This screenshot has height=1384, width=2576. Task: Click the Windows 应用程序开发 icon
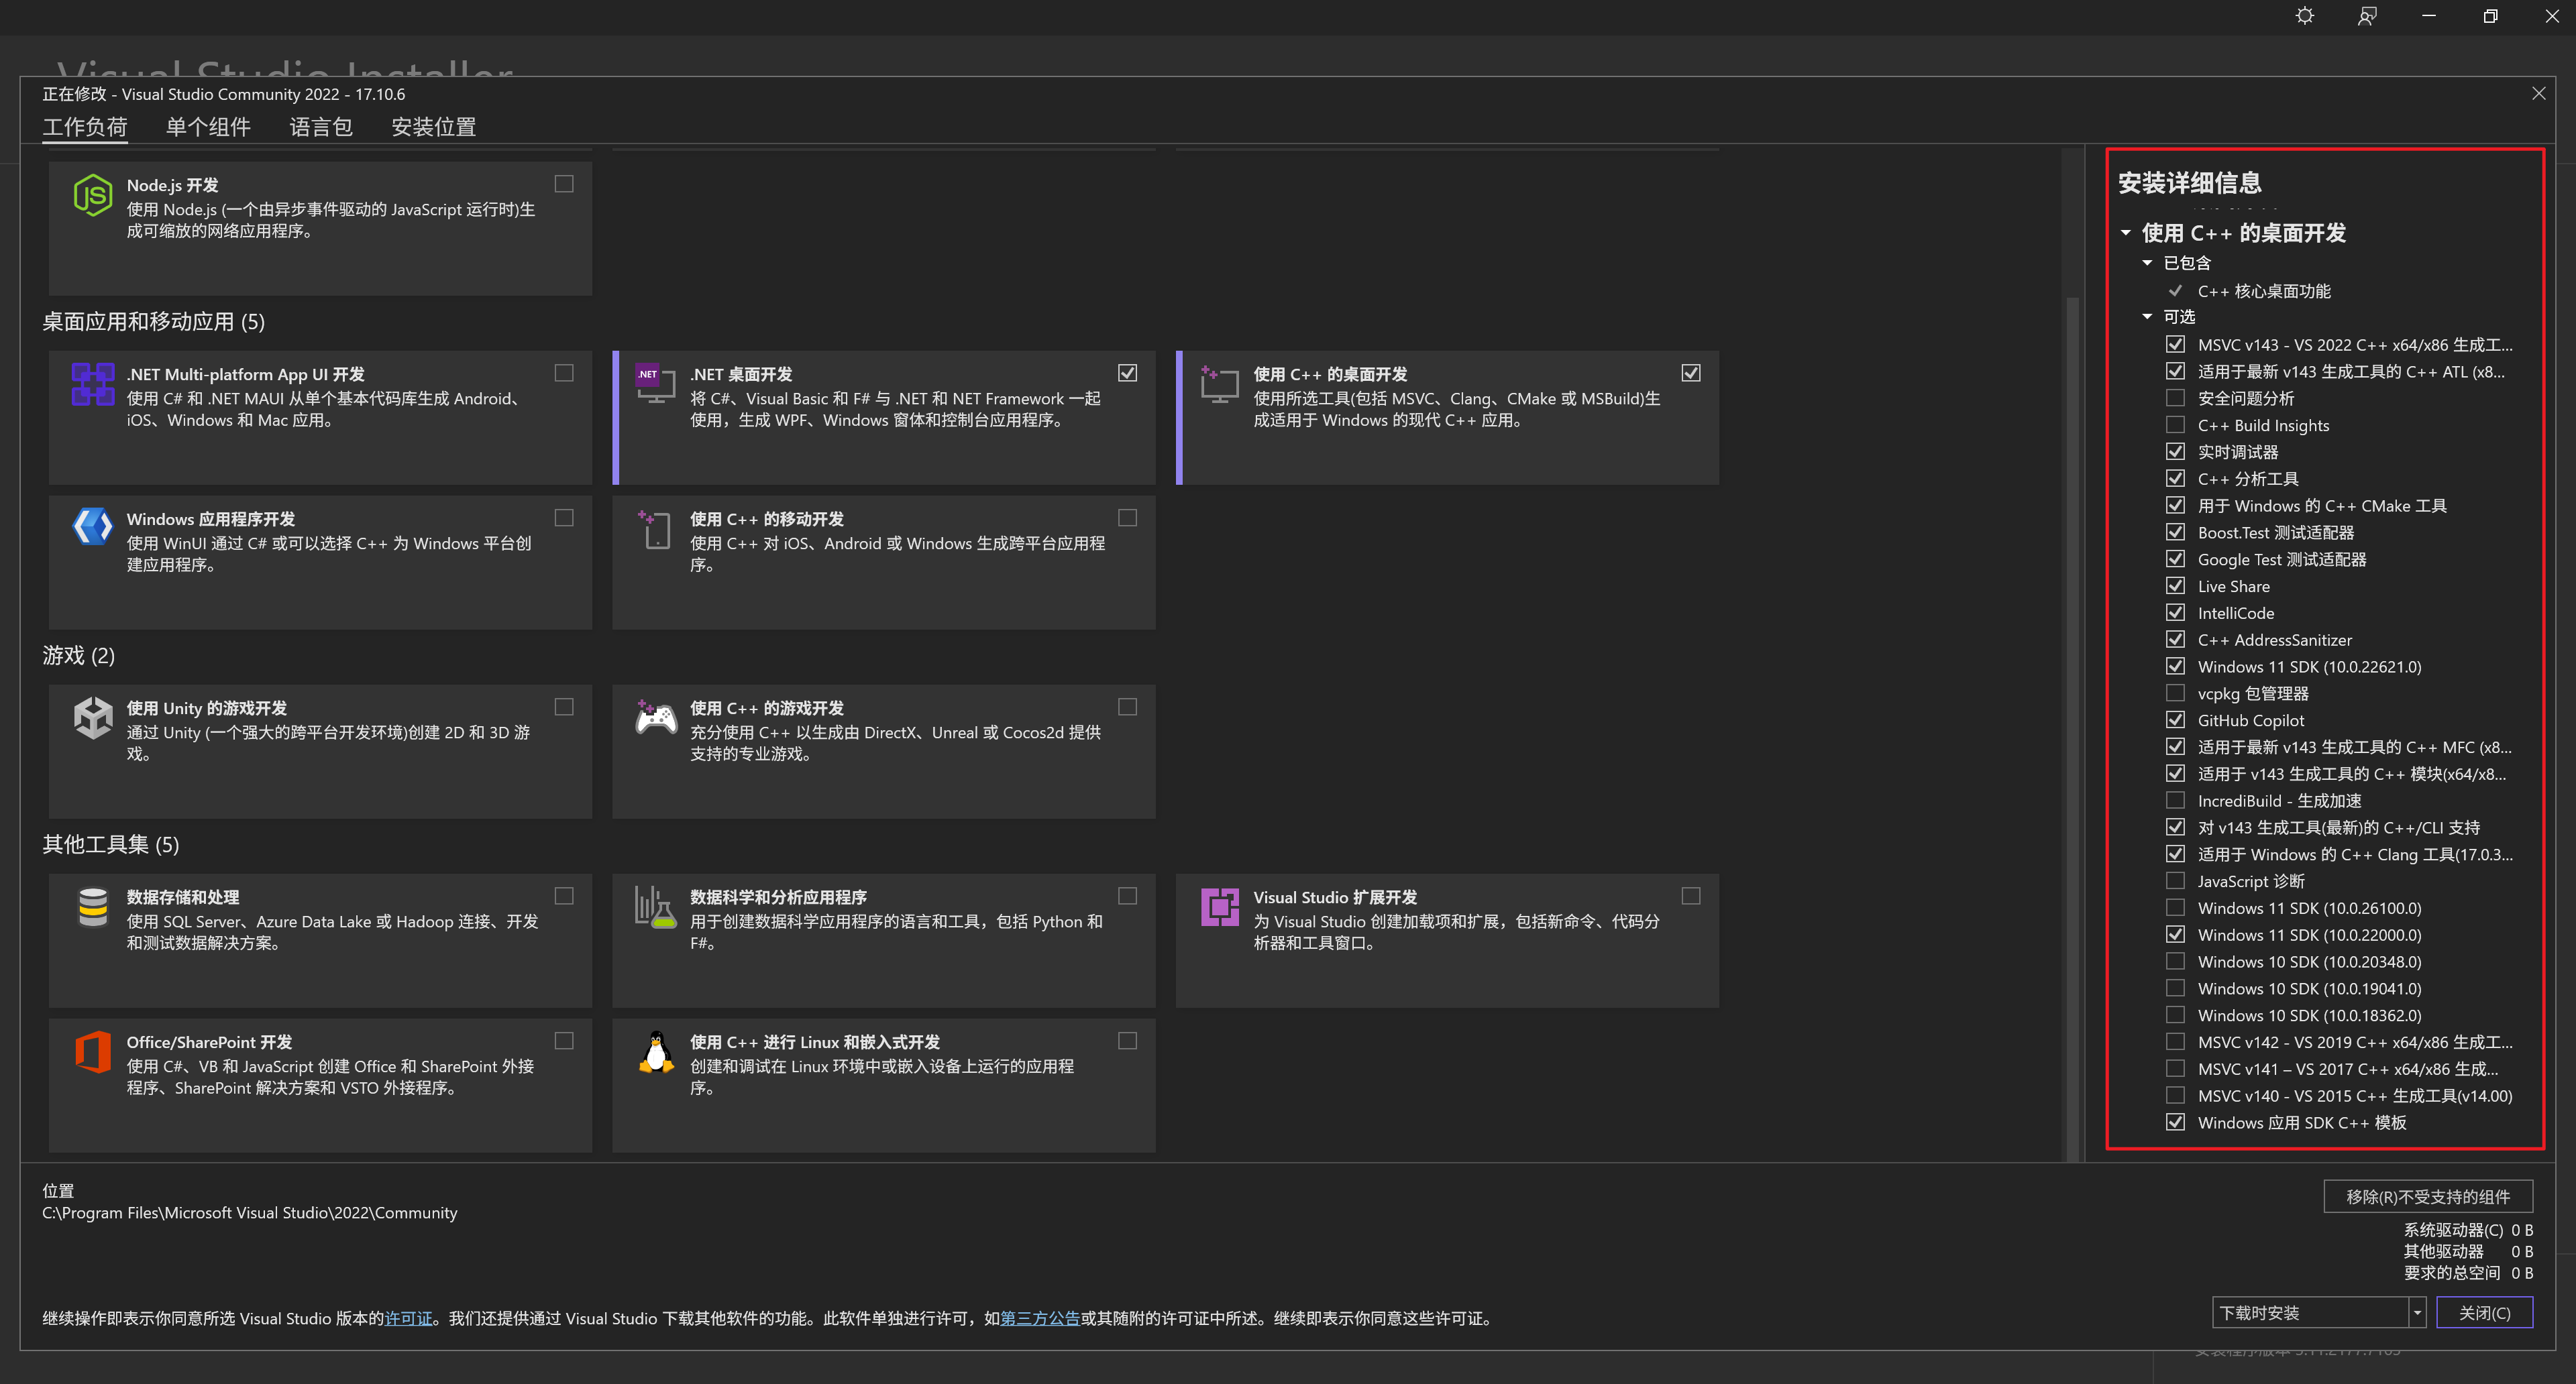tap(93, 526)
